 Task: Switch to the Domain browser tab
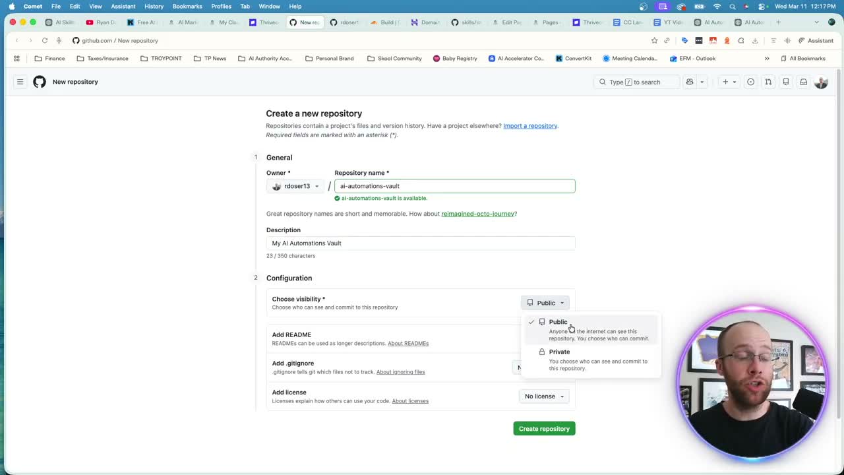[425, 22]
